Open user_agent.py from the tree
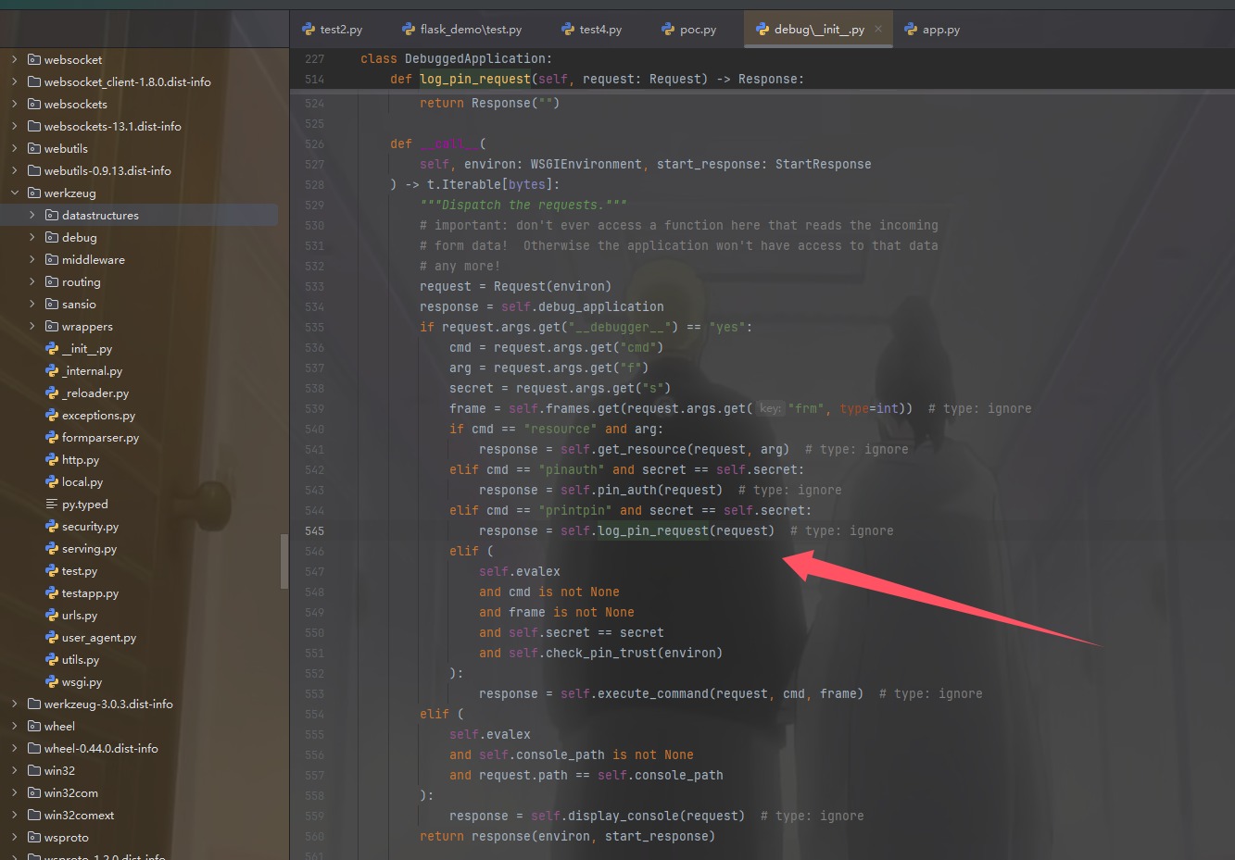This screenshot has width=1235, height=860. click(98, 638)
